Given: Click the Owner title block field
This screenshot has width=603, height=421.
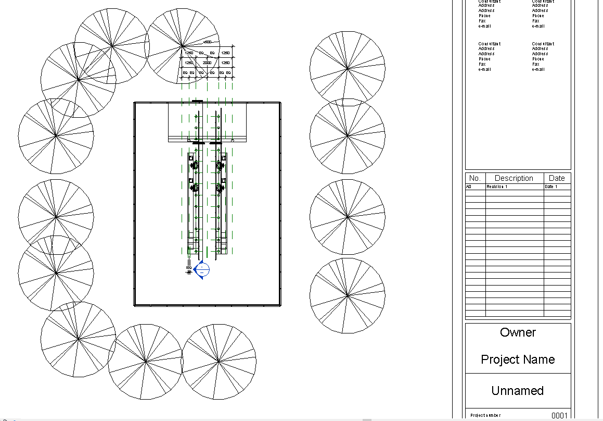Looking at the screenshot, I should [518, 332].
